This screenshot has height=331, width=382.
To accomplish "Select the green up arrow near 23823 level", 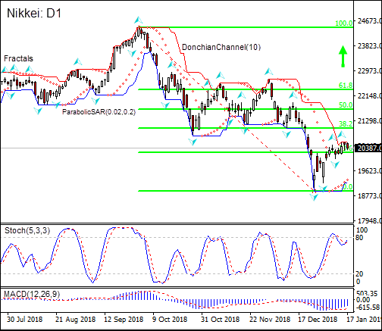I will [x=343, y=56].
